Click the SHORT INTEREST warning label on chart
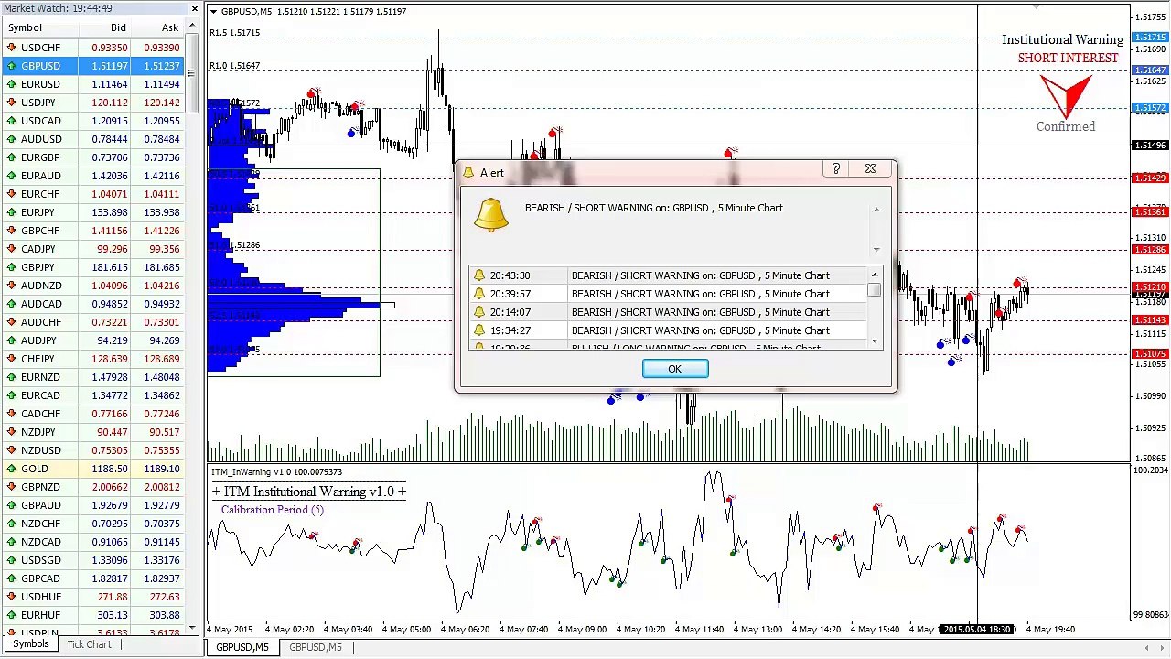 point(1068,58)
